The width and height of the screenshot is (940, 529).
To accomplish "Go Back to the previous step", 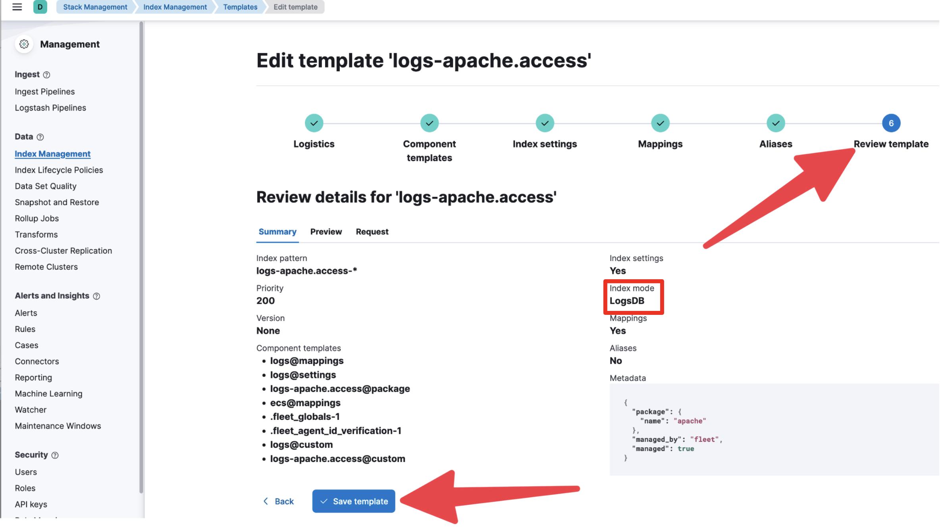I will pyautogui.click(x=279, y=501).
